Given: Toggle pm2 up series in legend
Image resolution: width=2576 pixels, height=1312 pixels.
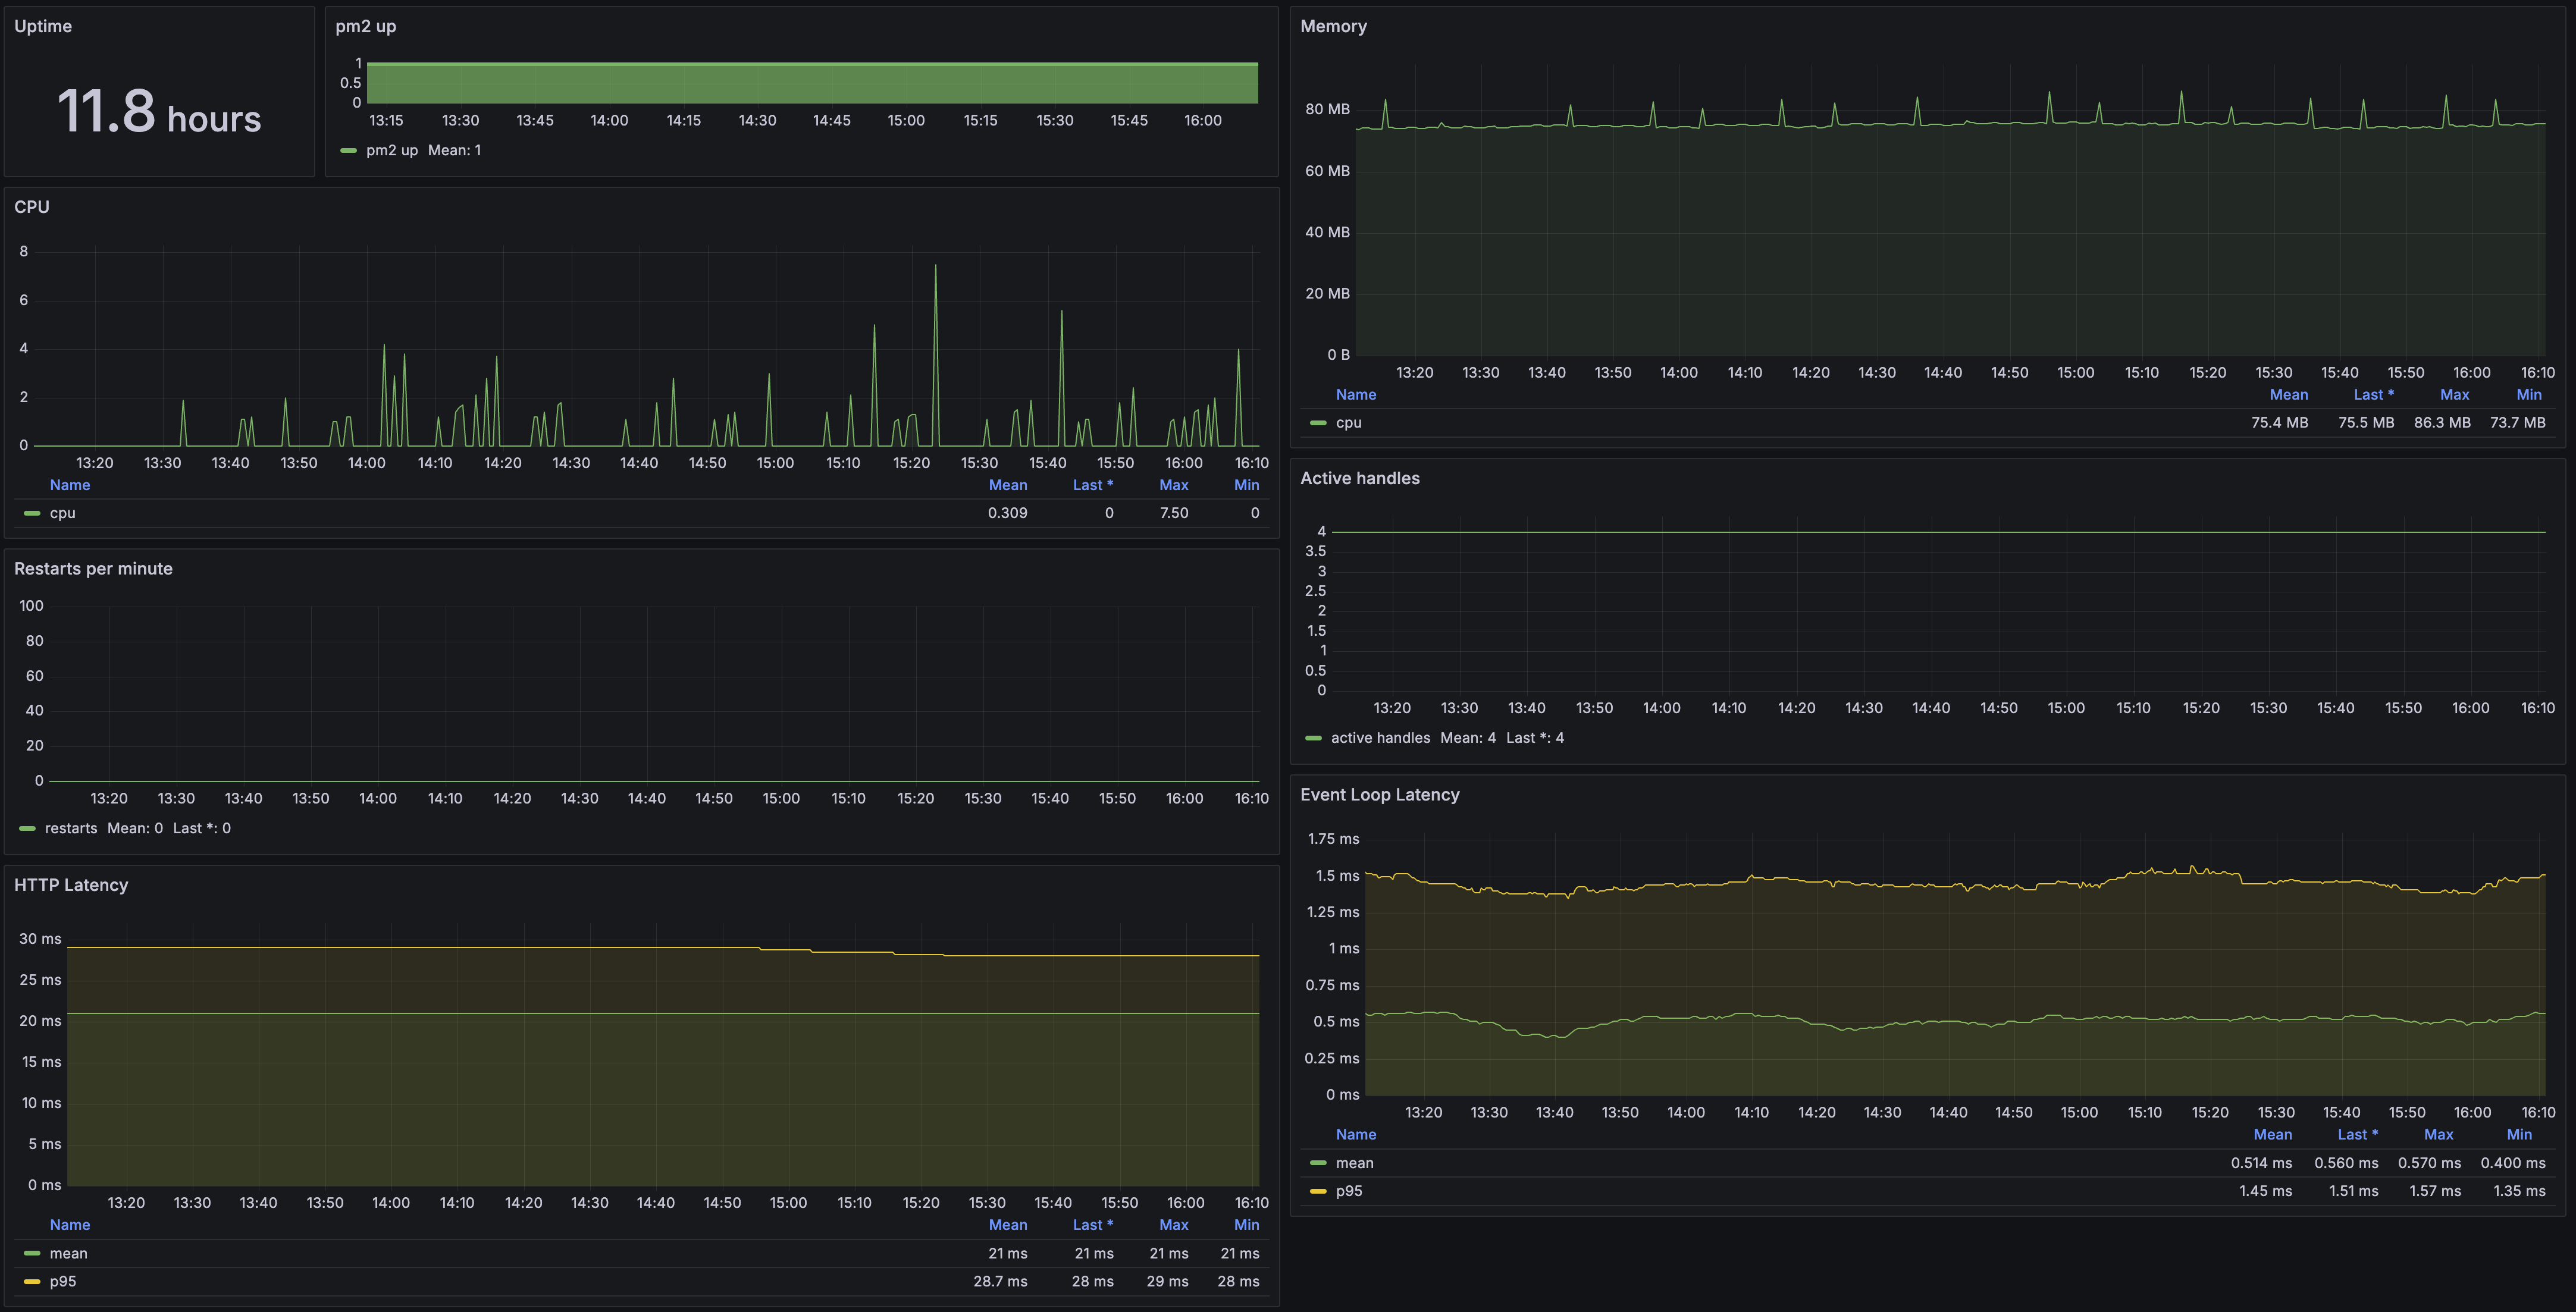Looking at the screenshot, I should click(x=392, y=150).
